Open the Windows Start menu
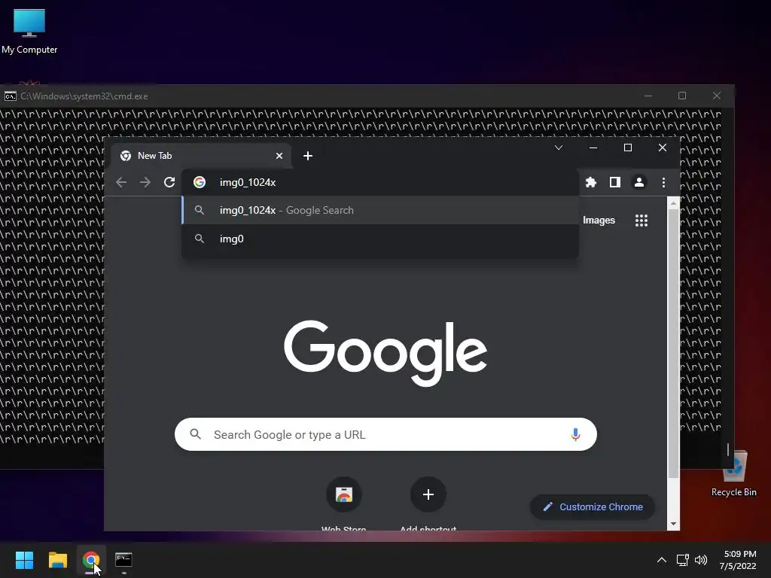771x578 pixels. pos(24,560)
